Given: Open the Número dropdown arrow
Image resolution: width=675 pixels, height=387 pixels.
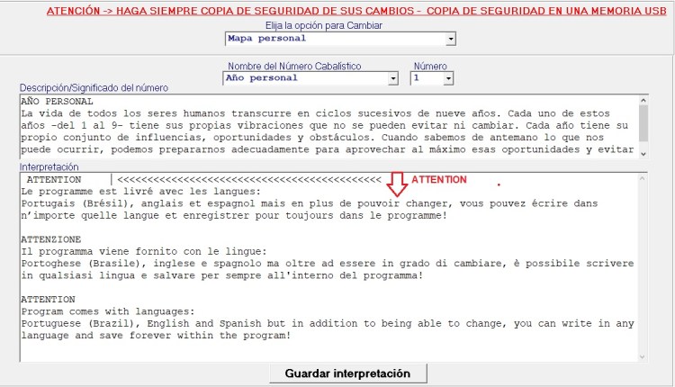Looking at the screenshot, I should [x=448, y=78].
